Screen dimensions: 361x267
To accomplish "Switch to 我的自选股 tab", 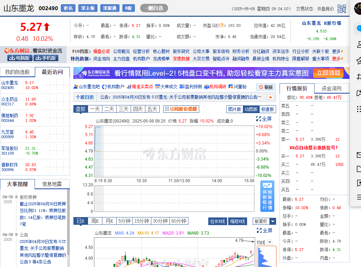I will pyautogui.click(x=17, y=72).
